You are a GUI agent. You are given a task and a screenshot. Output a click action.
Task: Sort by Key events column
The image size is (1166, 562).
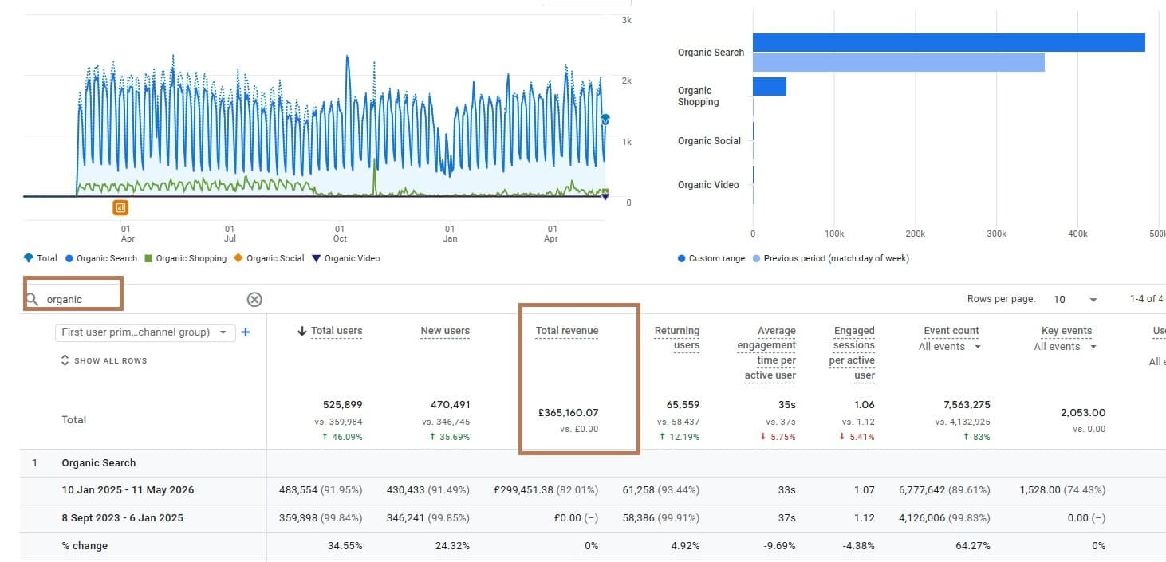(x=1066, y=331)
